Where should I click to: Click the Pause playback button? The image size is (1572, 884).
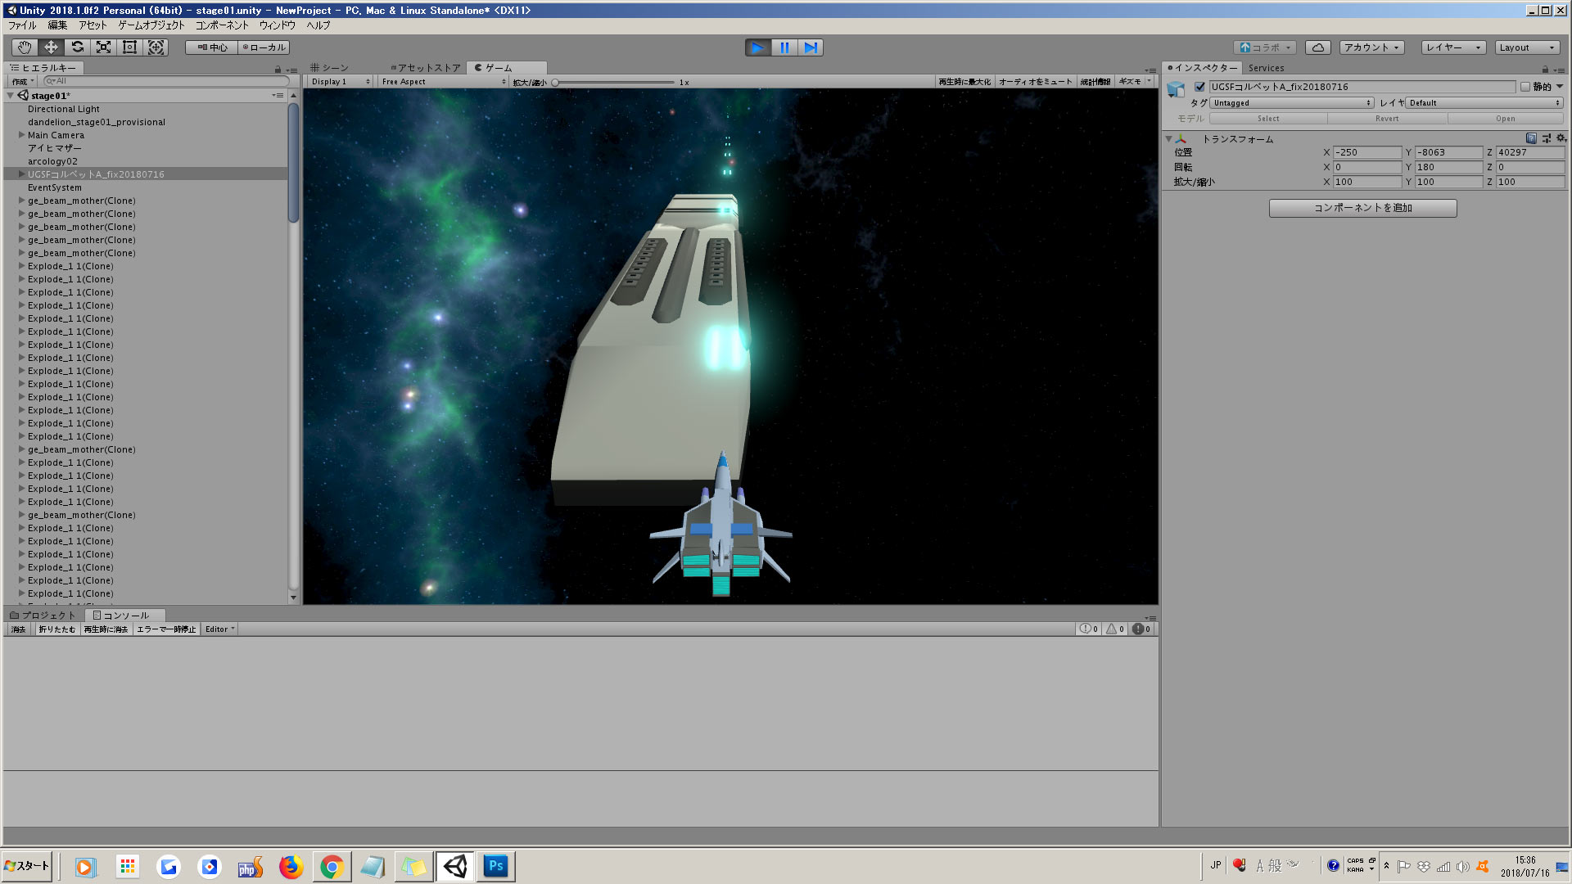[784, 47]
